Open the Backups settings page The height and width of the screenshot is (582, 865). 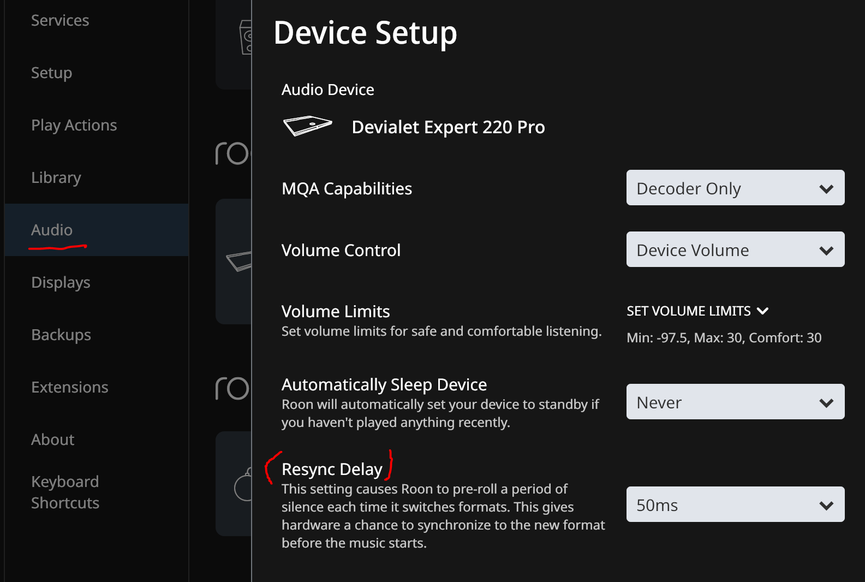(61, 335)
